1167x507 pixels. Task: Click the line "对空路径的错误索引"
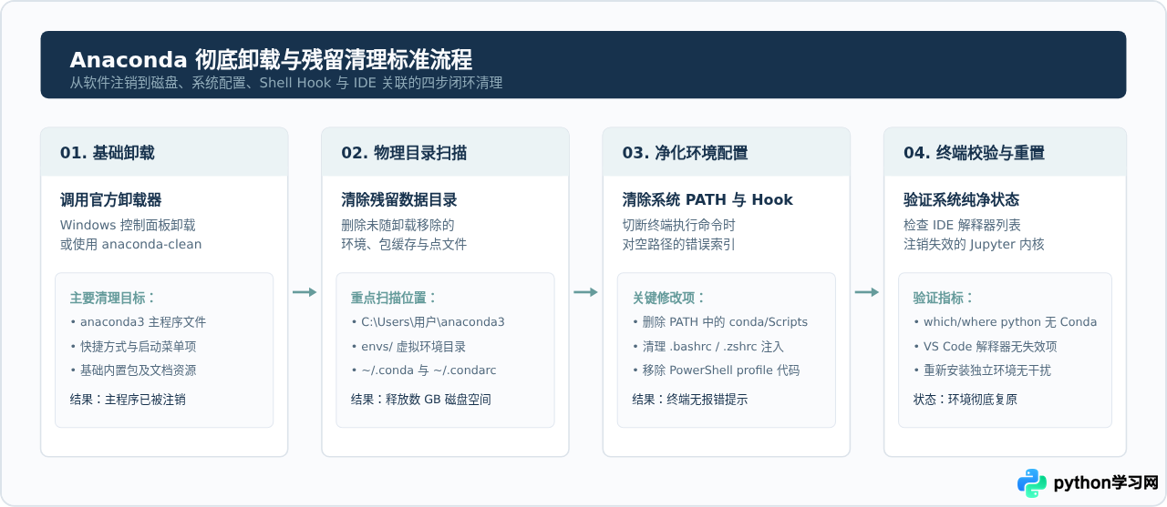tap(678, 244)
